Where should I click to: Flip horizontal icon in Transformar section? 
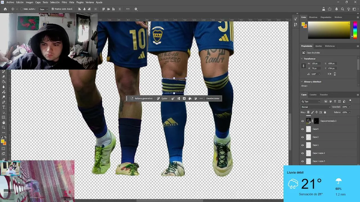[x=329, y=74]
